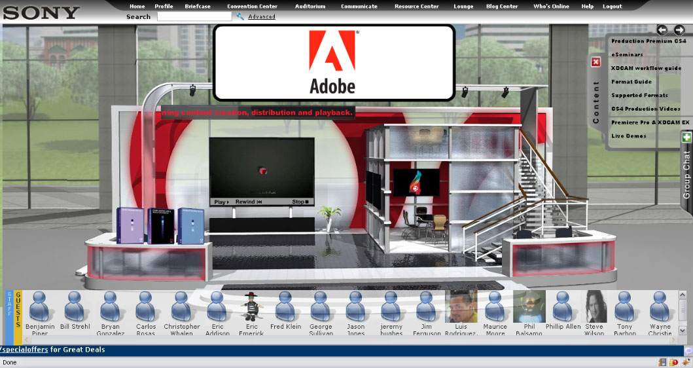Viewport: 693px width, 368px height.
Task: Click the Logout link
Action: [612, 6]
